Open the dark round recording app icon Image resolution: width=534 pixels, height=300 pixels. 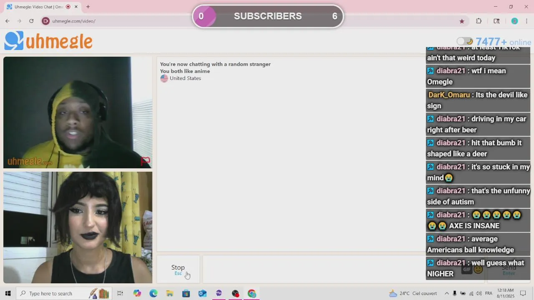click(x=235, y=293)
